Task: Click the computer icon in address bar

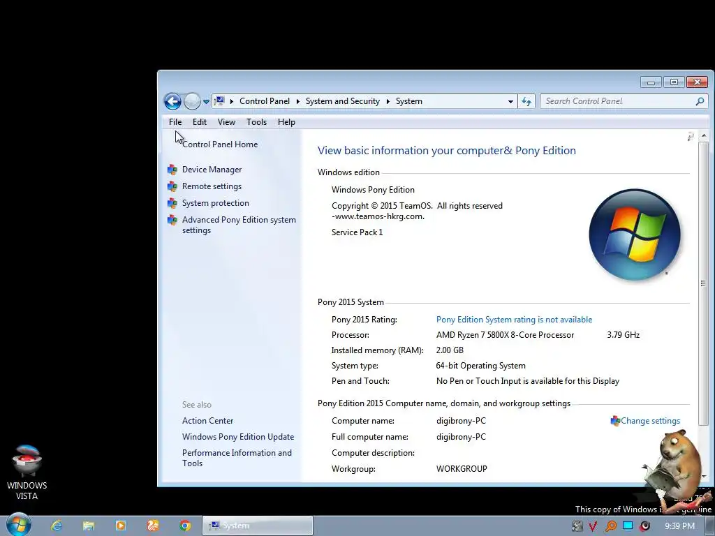Action: tap(219, 100)
